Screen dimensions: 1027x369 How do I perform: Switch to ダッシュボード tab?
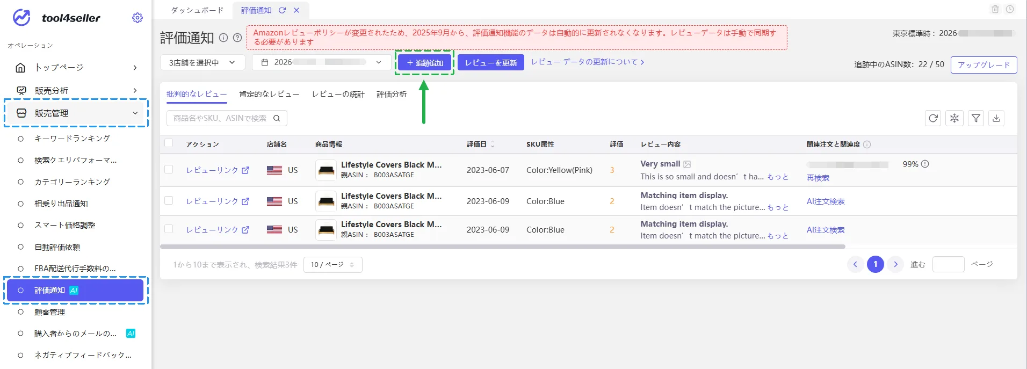point(197,10)
